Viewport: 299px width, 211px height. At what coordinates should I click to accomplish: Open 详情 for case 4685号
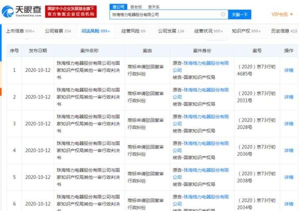pos(289,70)
